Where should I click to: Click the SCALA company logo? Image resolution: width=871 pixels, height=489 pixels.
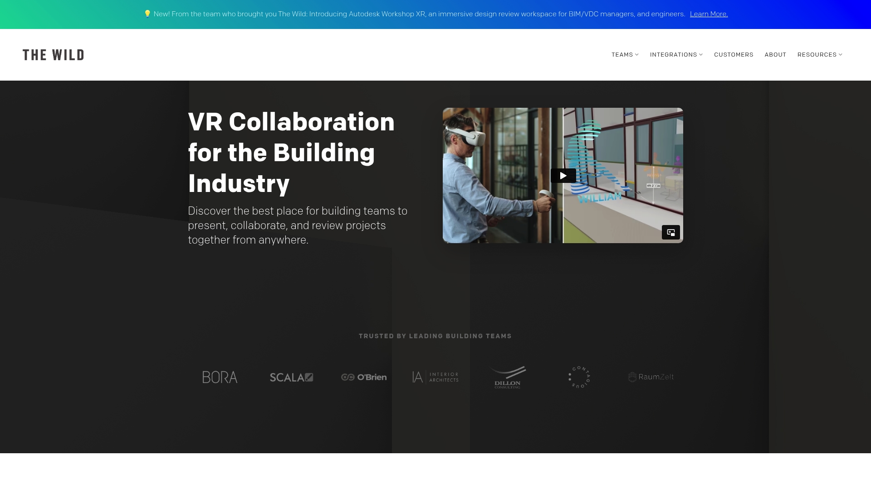click(291, 377)
